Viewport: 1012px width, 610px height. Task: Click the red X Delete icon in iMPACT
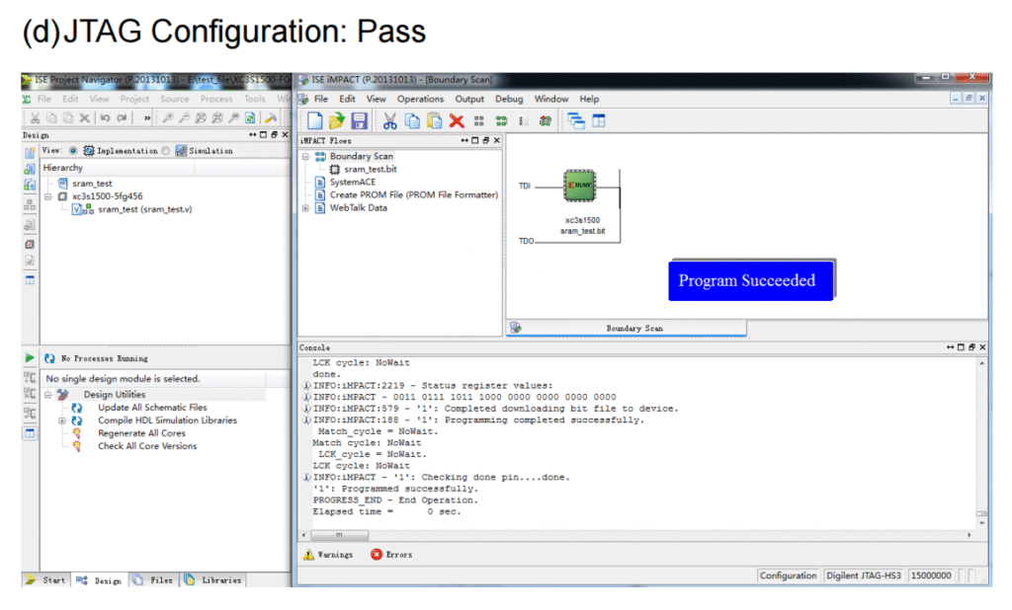(457, 120)
